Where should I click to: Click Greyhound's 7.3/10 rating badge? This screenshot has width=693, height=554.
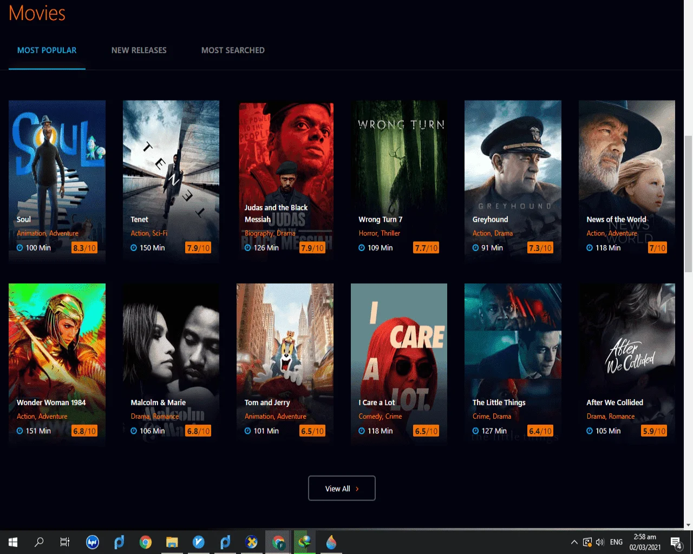pos(540,248)
